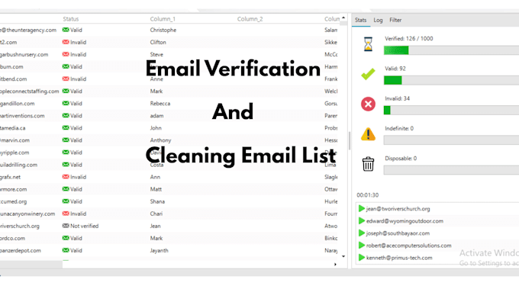Click valid envelope icon in Anthony row
Viewport: 519px width, 292px height.
click(66, 140)
